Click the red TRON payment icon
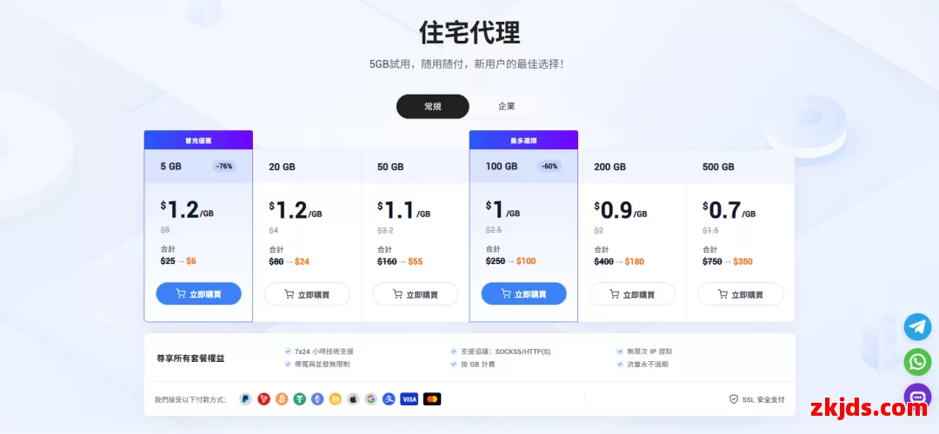The width and height of the screenshot is (939, 434). click(x=263, y=399)
